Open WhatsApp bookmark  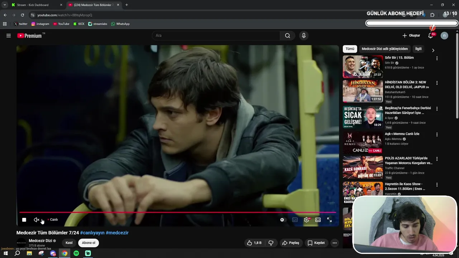click(x=120, y=24)
